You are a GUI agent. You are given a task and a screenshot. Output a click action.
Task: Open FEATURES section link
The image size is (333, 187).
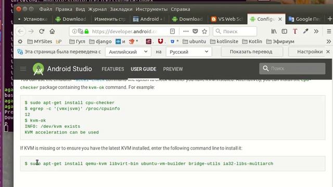tap(113, 69)
